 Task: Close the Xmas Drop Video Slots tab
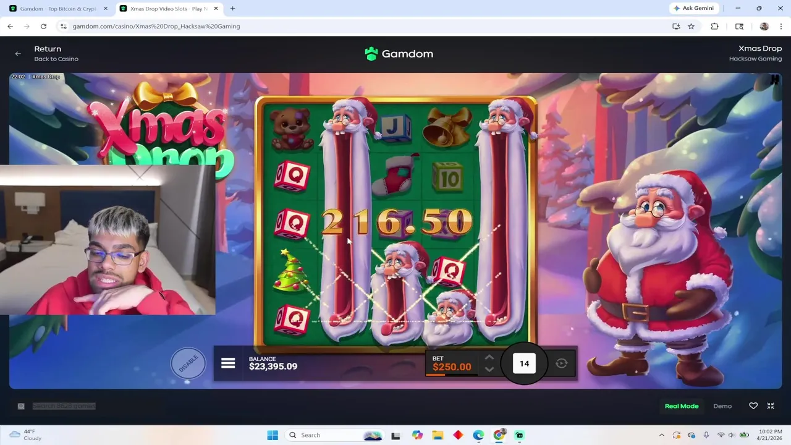(x=216, y=9)
